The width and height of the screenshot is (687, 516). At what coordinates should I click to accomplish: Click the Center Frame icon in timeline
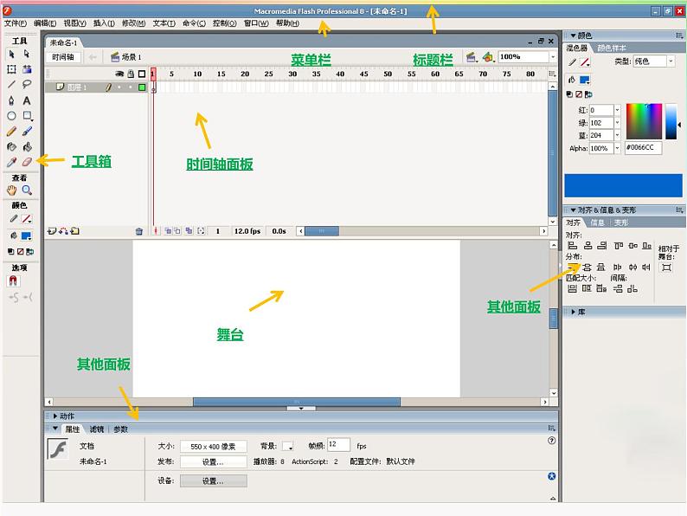pyautogui.click(x=155, y=231)
